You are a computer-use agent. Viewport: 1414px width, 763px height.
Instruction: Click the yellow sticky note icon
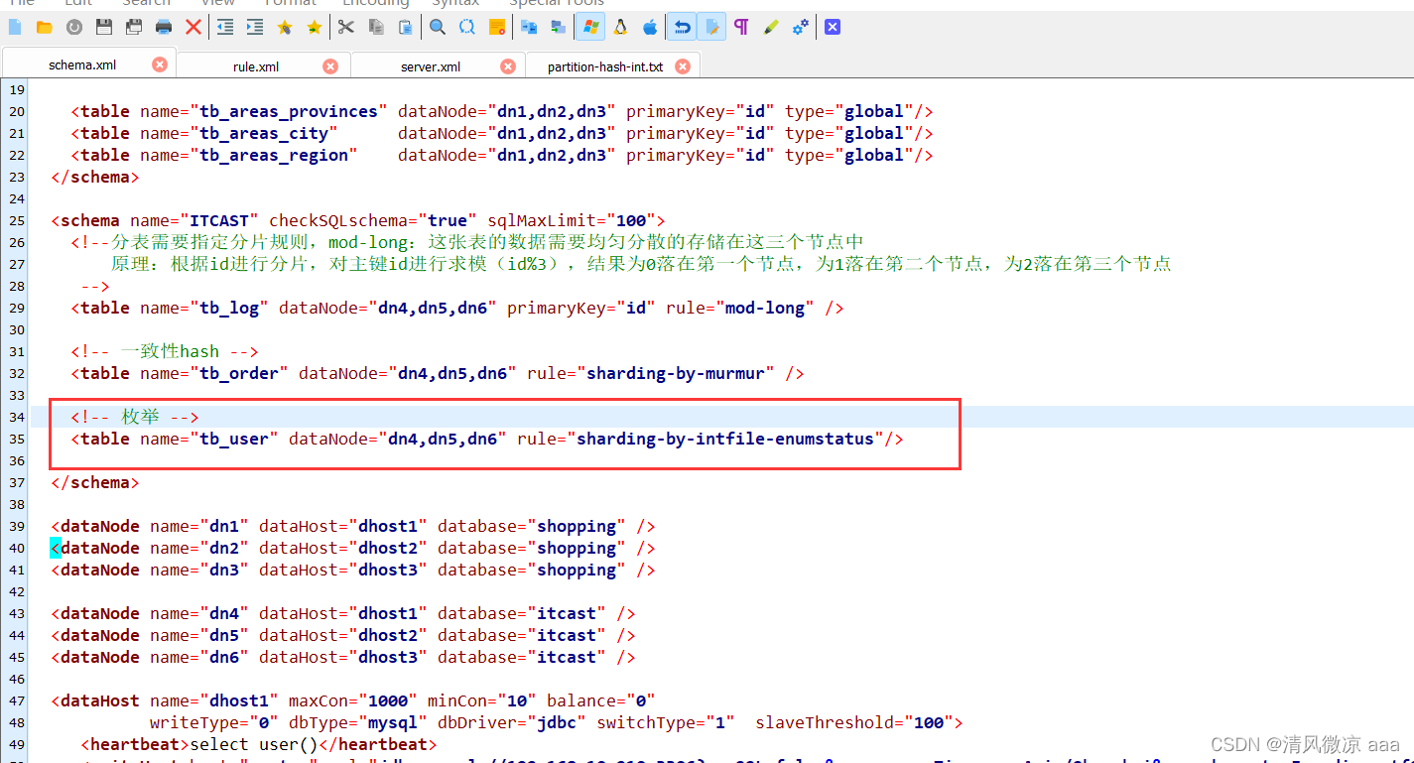pyautogui.click(x=497, y=28)
